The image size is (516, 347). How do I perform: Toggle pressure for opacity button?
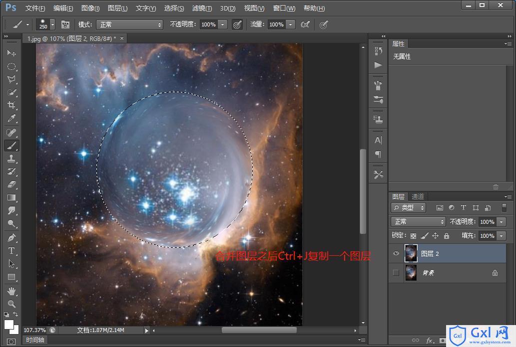click(x=237, y=24)
